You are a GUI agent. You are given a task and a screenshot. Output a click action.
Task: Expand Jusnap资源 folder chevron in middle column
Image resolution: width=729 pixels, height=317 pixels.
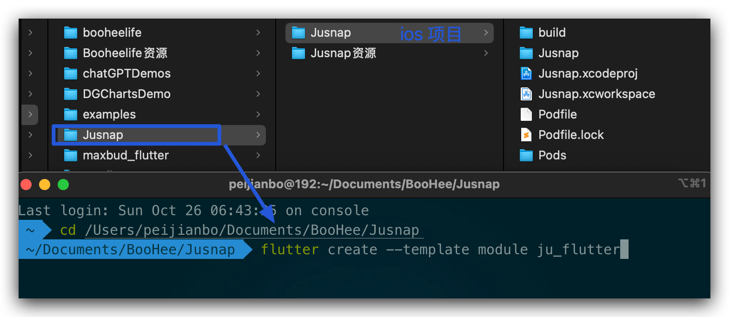point(486,53)
